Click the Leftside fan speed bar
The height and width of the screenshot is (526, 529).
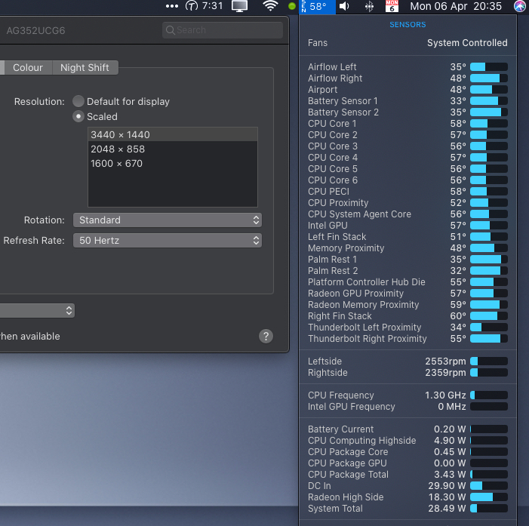coord(489,361)
